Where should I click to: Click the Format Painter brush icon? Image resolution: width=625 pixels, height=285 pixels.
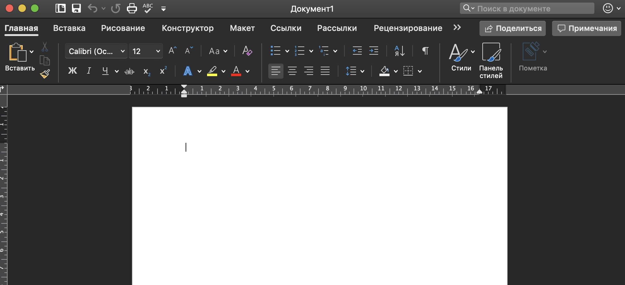(45, 74)
